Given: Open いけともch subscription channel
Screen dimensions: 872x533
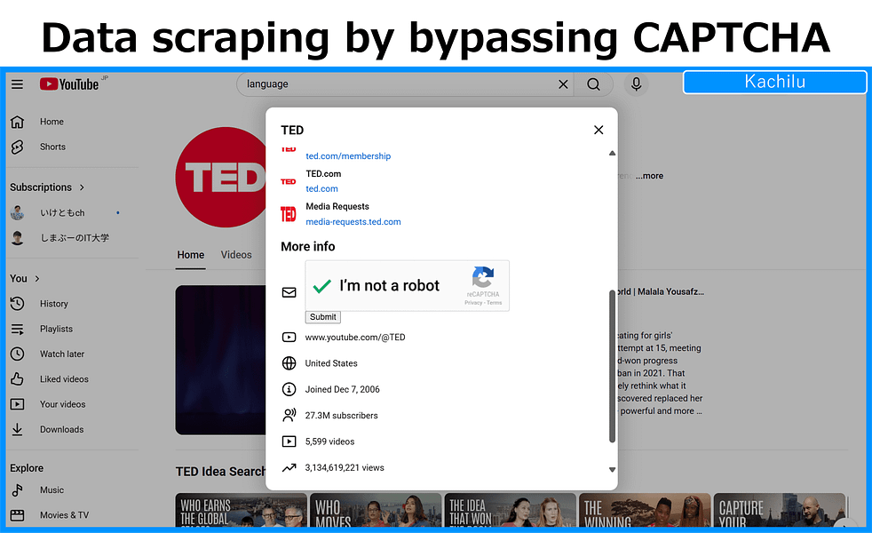Looking at the screenshot, I should 62,212.
